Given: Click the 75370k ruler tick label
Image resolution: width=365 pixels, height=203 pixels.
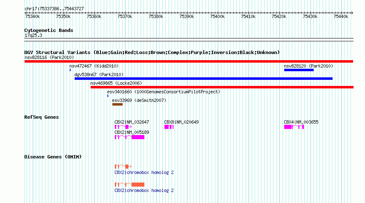Looking at the screenshot, I should pos(125,16).
